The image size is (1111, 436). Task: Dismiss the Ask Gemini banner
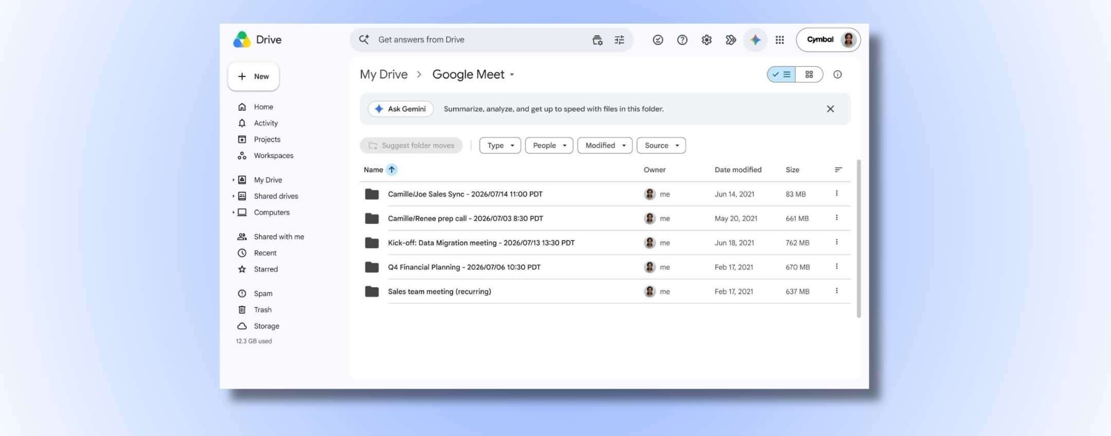coord(830,109)
